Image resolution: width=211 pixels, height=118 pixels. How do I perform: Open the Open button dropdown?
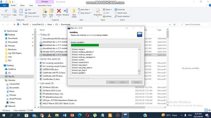tap(111, 10)
